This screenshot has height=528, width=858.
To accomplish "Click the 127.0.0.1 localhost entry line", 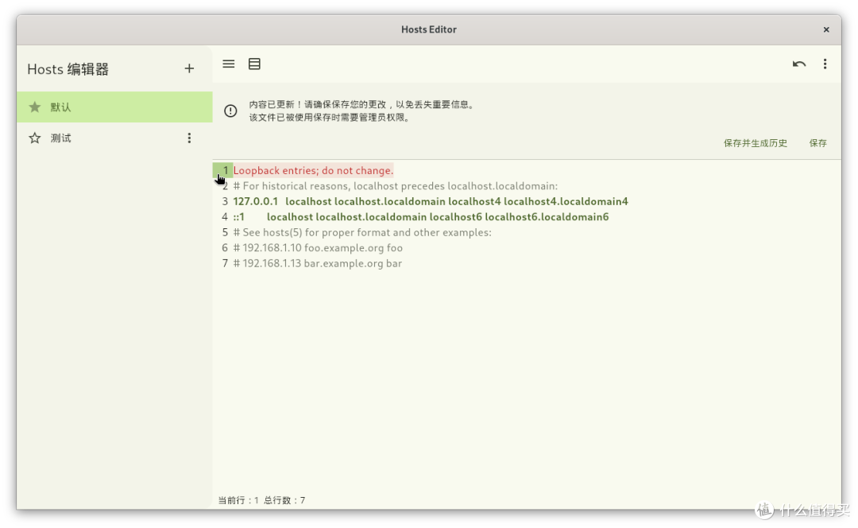I will point(431,201).
